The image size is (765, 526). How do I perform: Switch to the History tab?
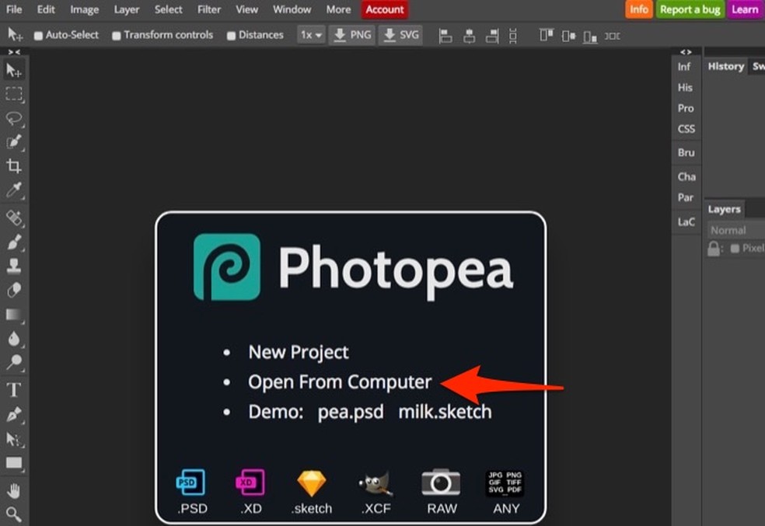(725, 66)
